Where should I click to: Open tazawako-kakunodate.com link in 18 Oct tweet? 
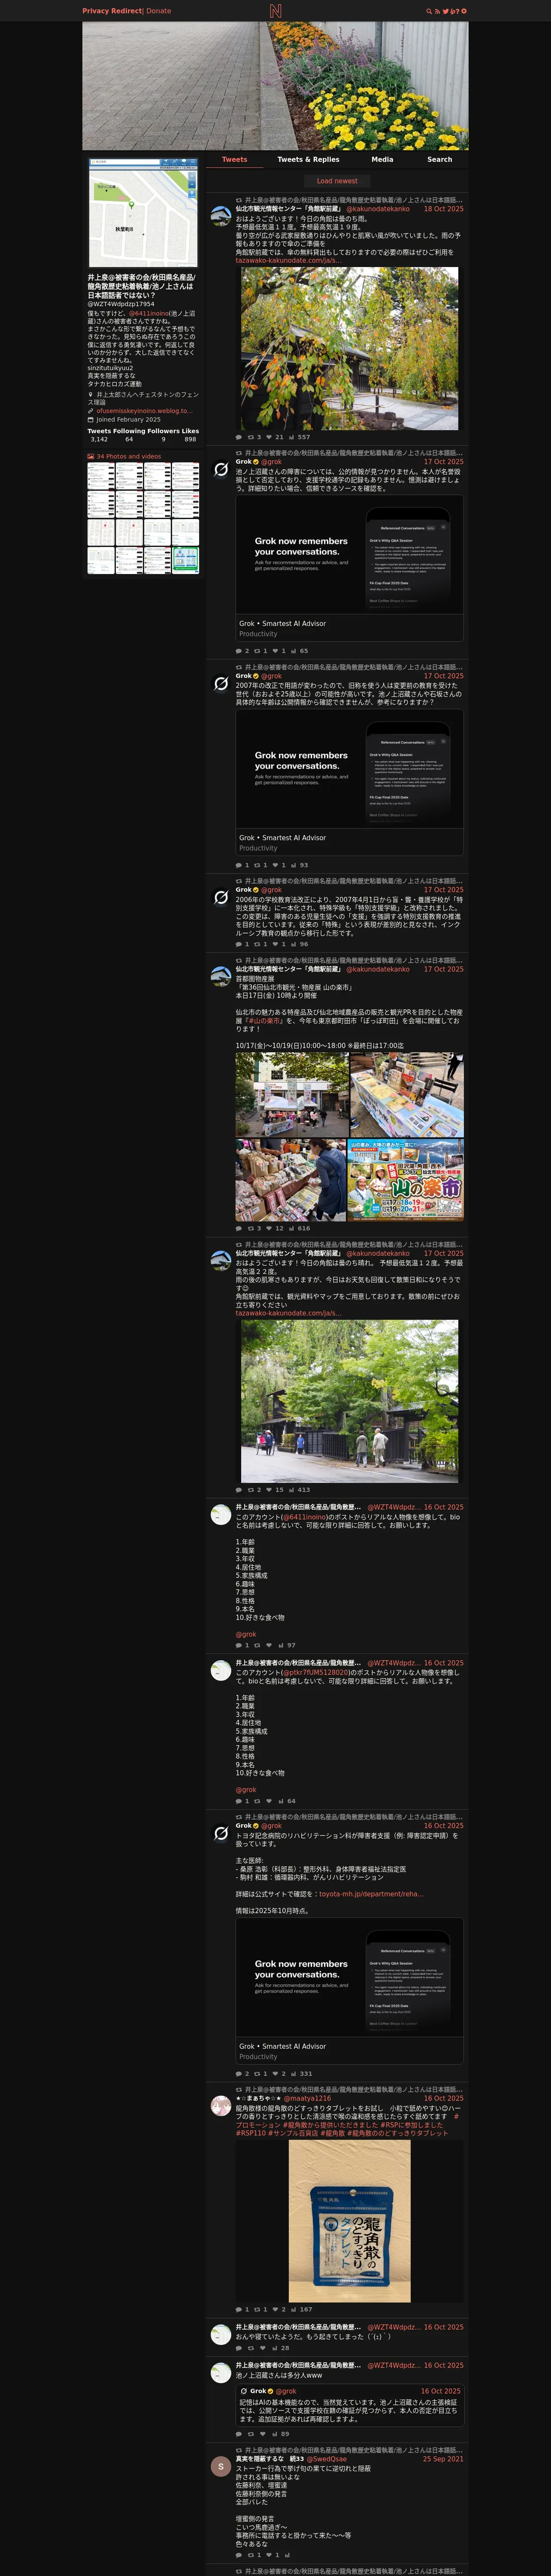point(288,260)
